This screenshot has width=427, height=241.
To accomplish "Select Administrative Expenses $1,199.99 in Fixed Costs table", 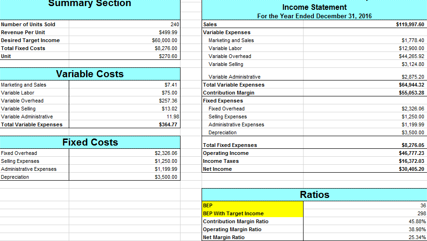I will [166, 169].
